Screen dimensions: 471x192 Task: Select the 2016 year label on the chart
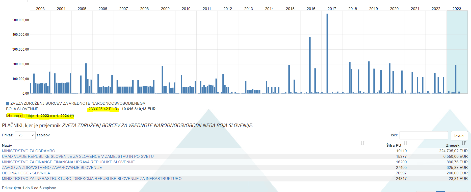tap(311, 9)
